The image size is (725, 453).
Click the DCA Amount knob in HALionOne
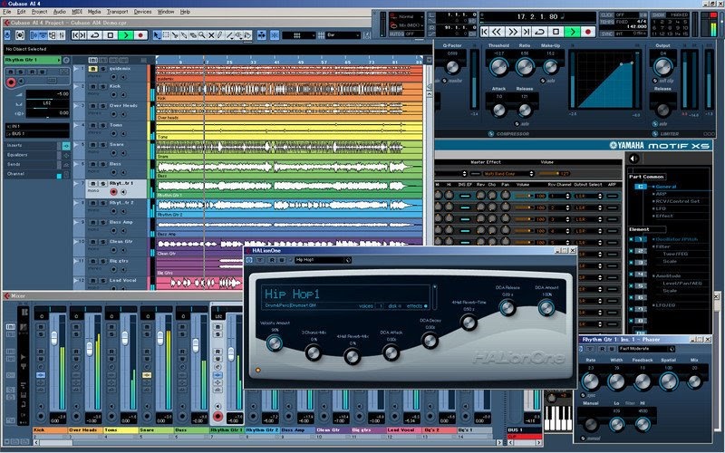[x=546, y=308]
